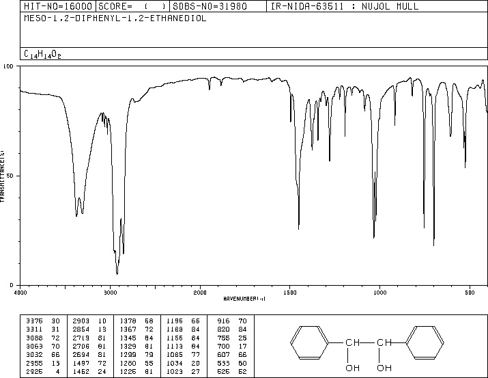This screenshot has height=378, width=488.
Task: Click the 1500 wavenumber axis label
Action: coord(290,293)
